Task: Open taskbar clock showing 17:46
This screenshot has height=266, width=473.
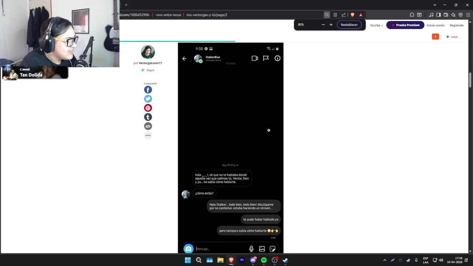Action: [x=455, y=260]
